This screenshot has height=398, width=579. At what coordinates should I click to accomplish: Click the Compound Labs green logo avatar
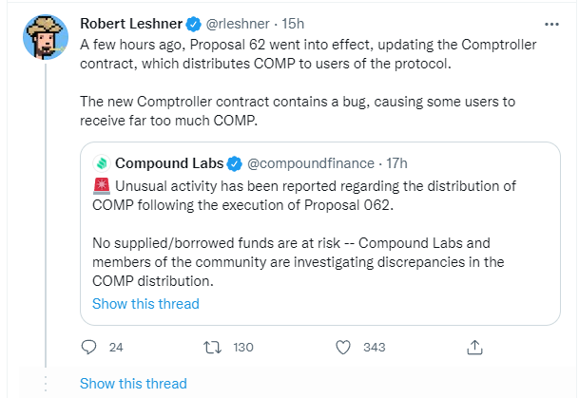(101, 162)
